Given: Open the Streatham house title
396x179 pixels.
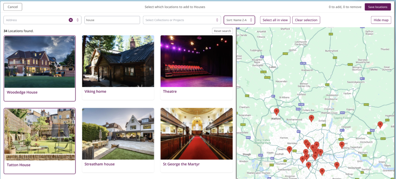Looking at the screenshot, I should pos(99,164).
